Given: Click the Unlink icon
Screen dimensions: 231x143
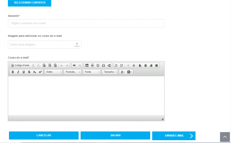Looking at the screenshot, I should (x=80, y=65).
